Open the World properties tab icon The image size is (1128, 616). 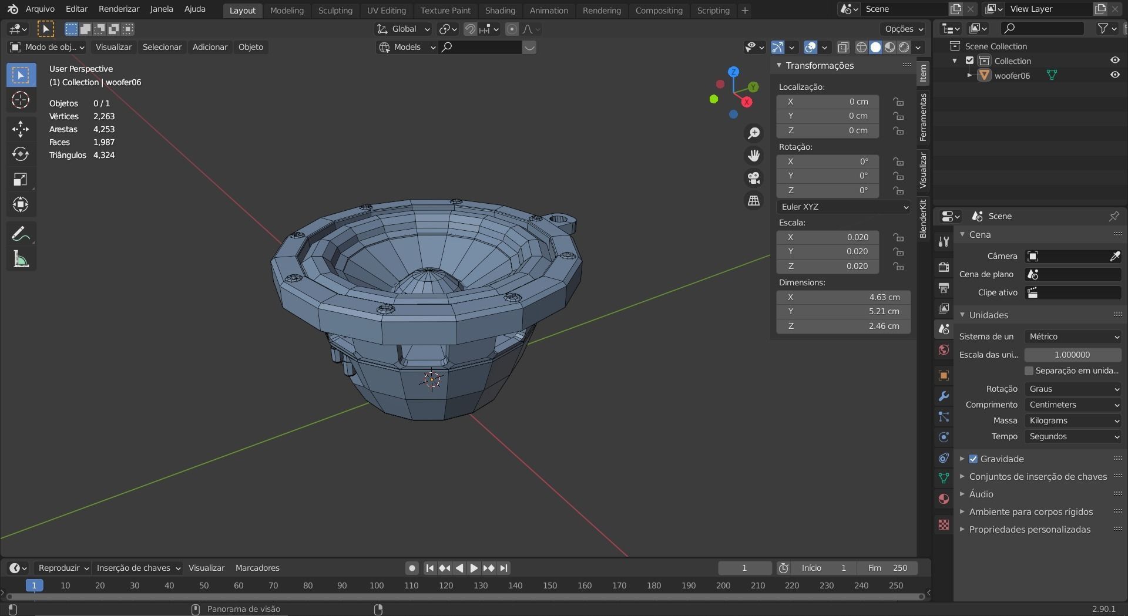click(944, 350)
